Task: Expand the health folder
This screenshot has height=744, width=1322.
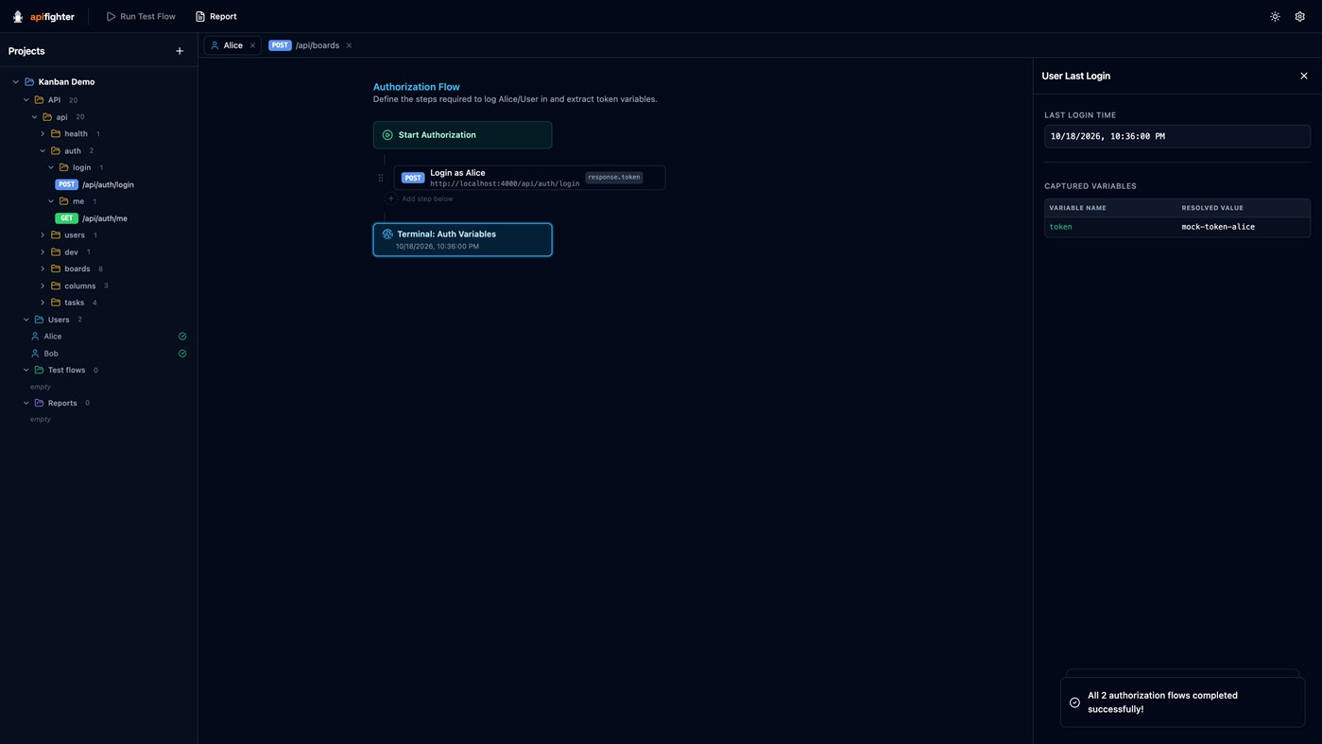Action: tap(43, 134)
